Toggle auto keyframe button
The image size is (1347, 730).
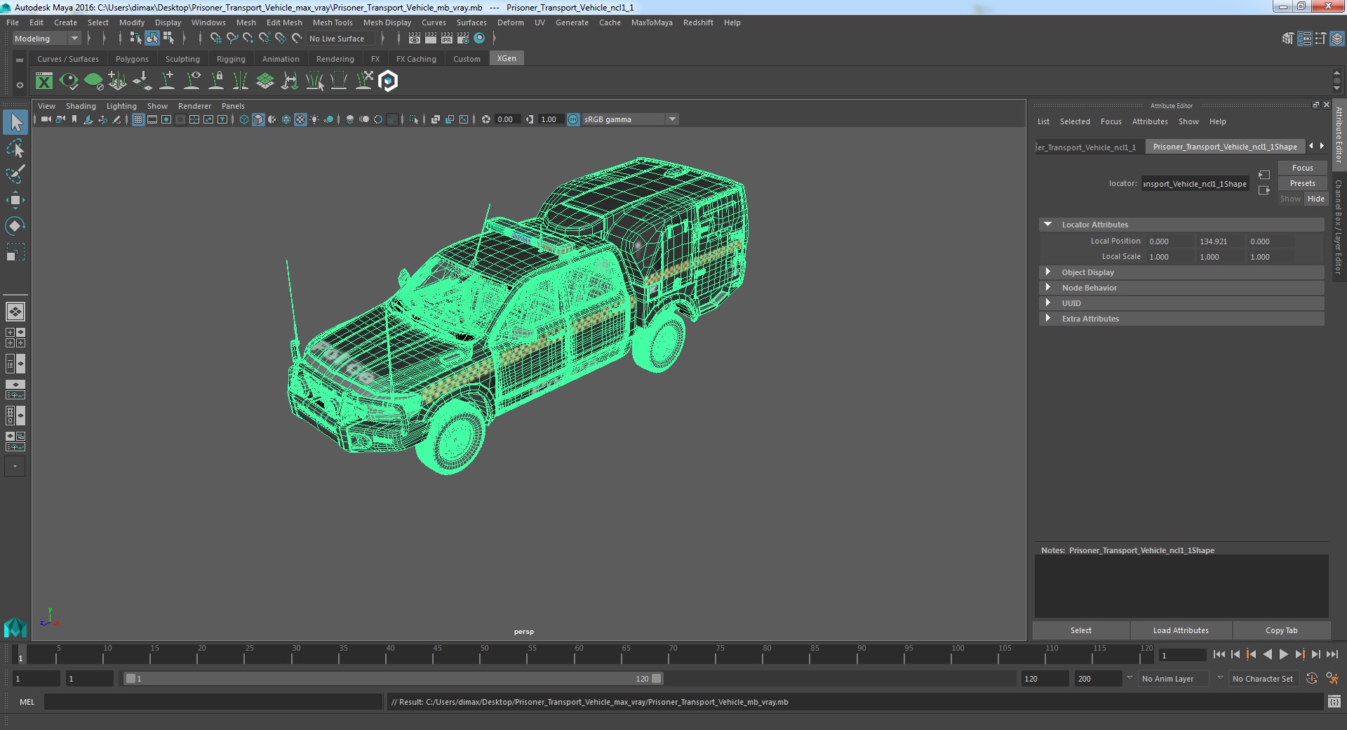[1311, 679]
